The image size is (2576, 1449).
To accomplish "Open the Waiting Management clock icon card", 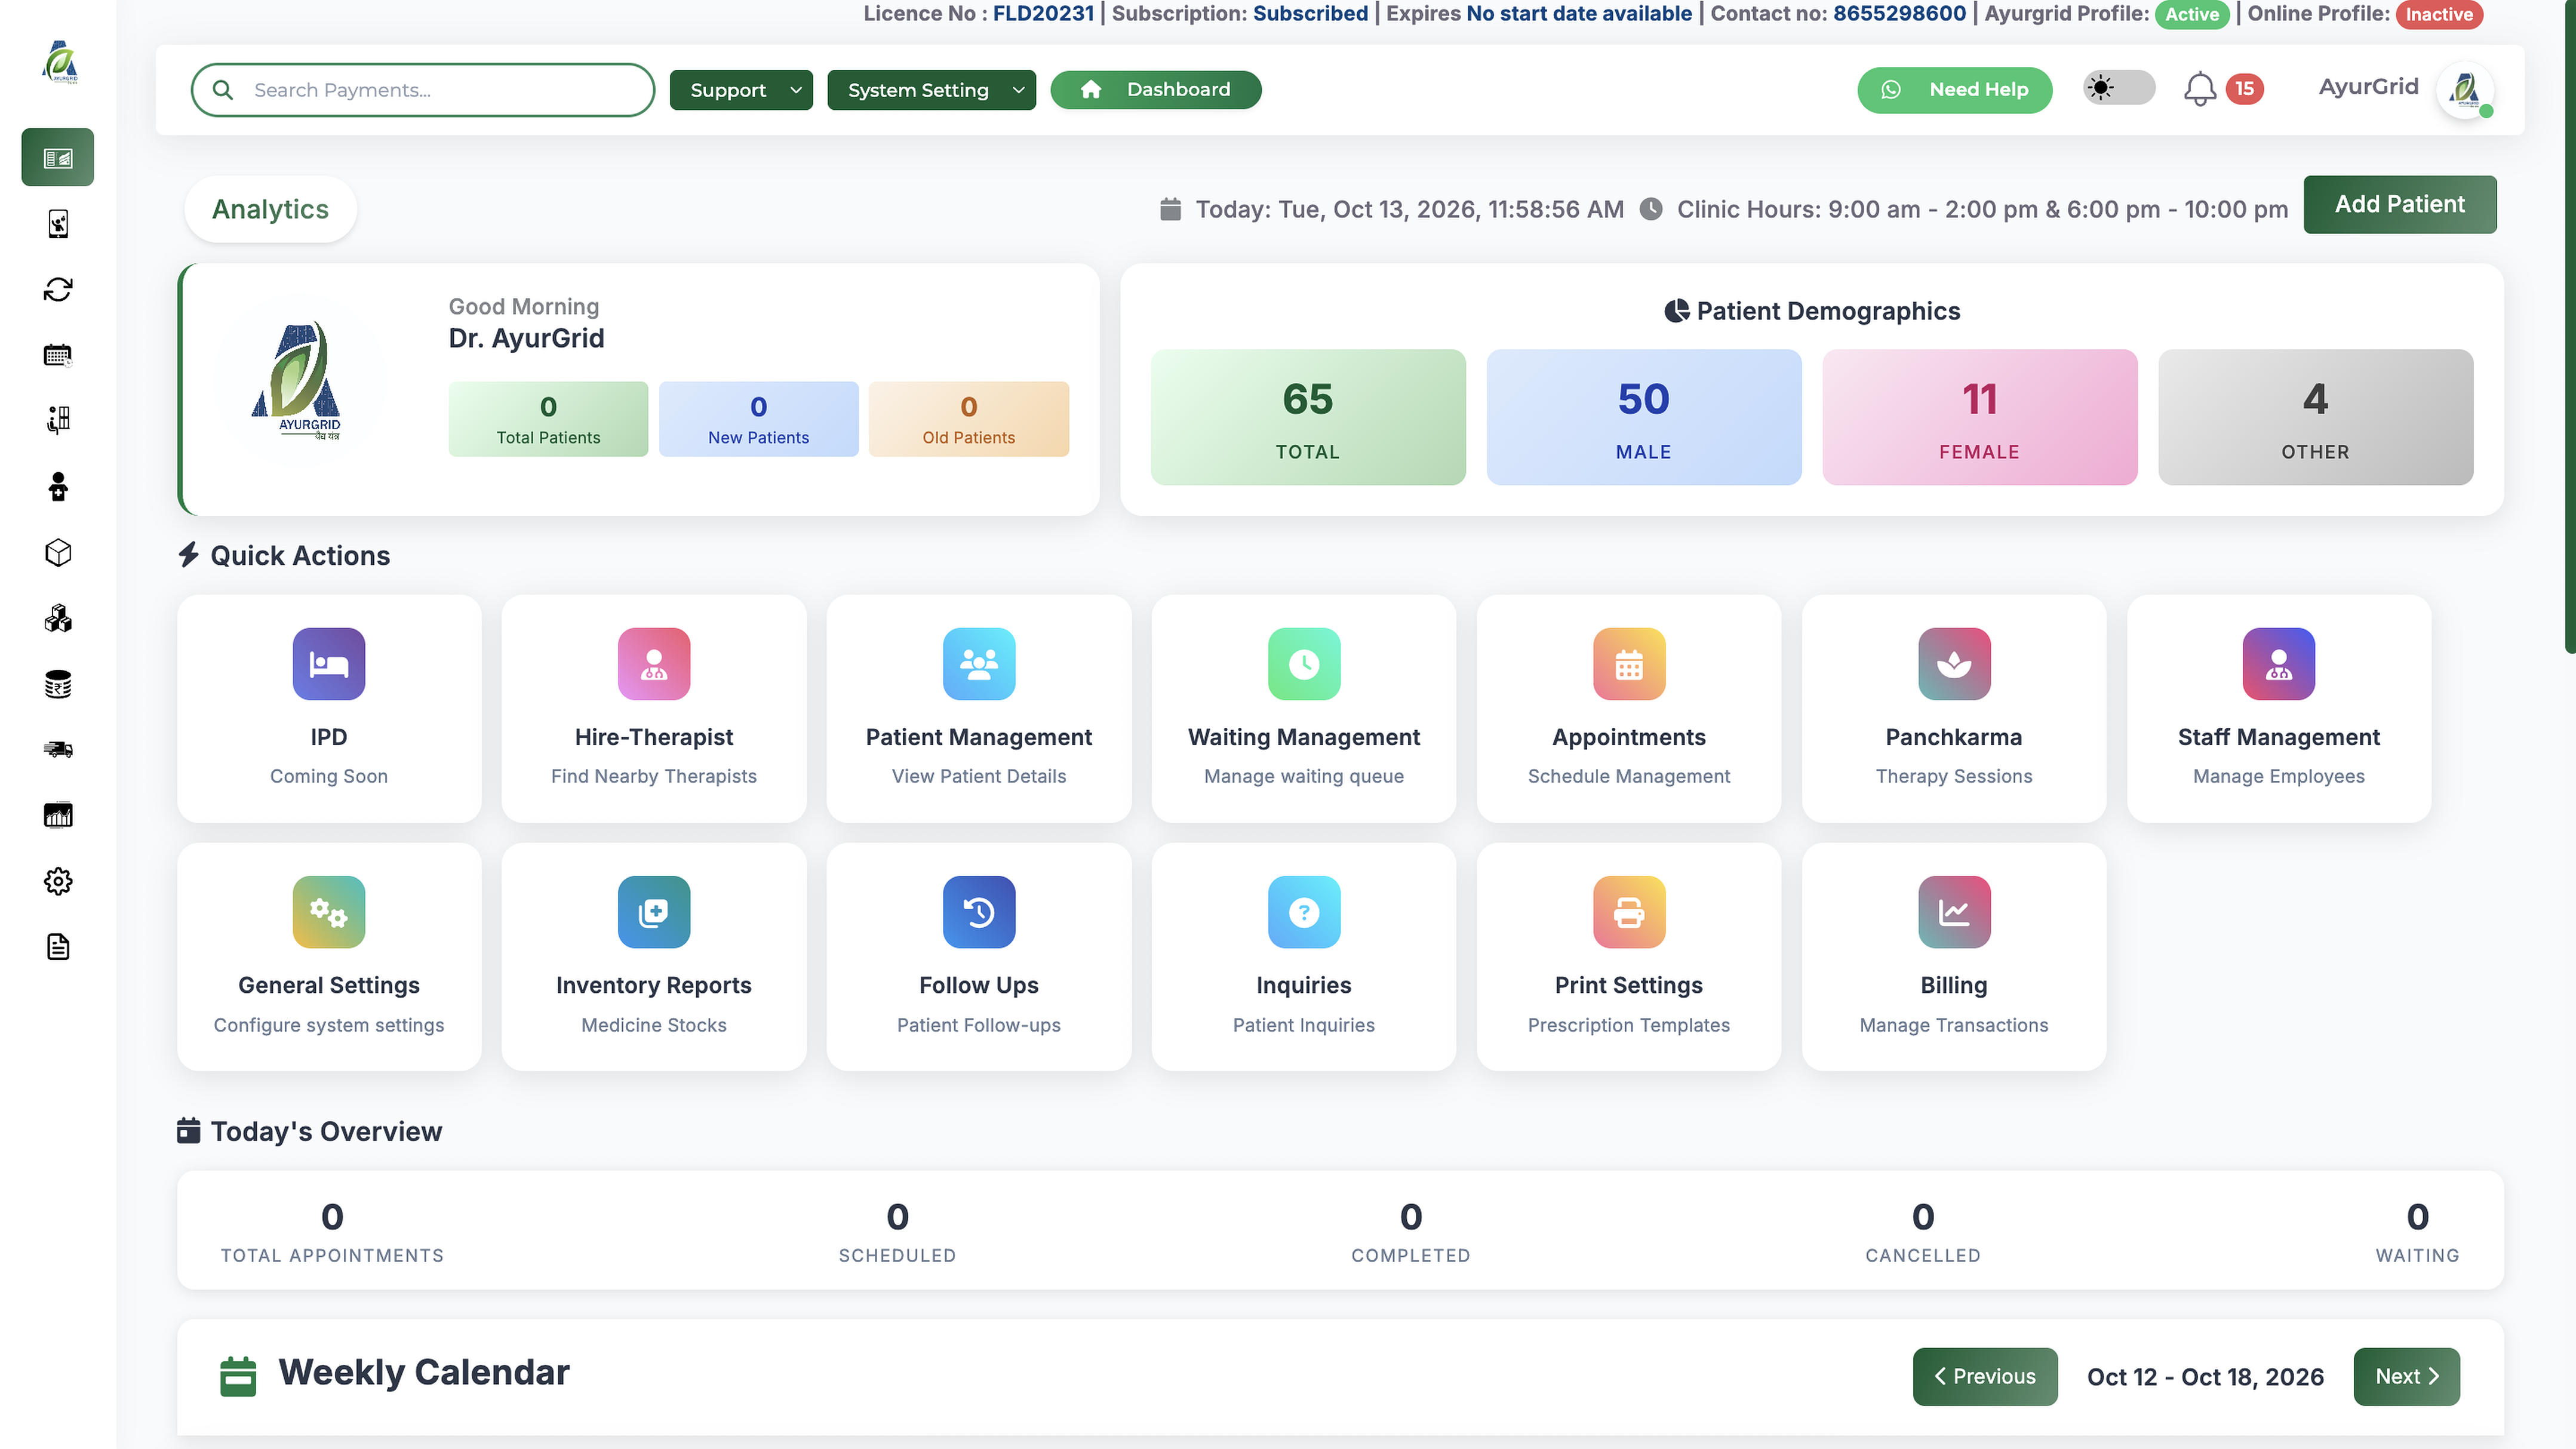I will 1304,709.
